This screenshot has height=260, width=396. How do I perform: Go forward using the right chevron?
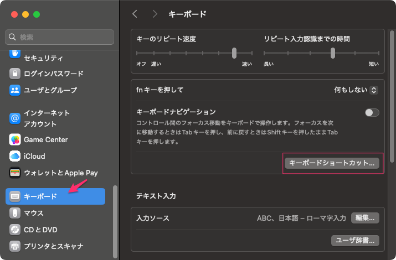[155, 13]
